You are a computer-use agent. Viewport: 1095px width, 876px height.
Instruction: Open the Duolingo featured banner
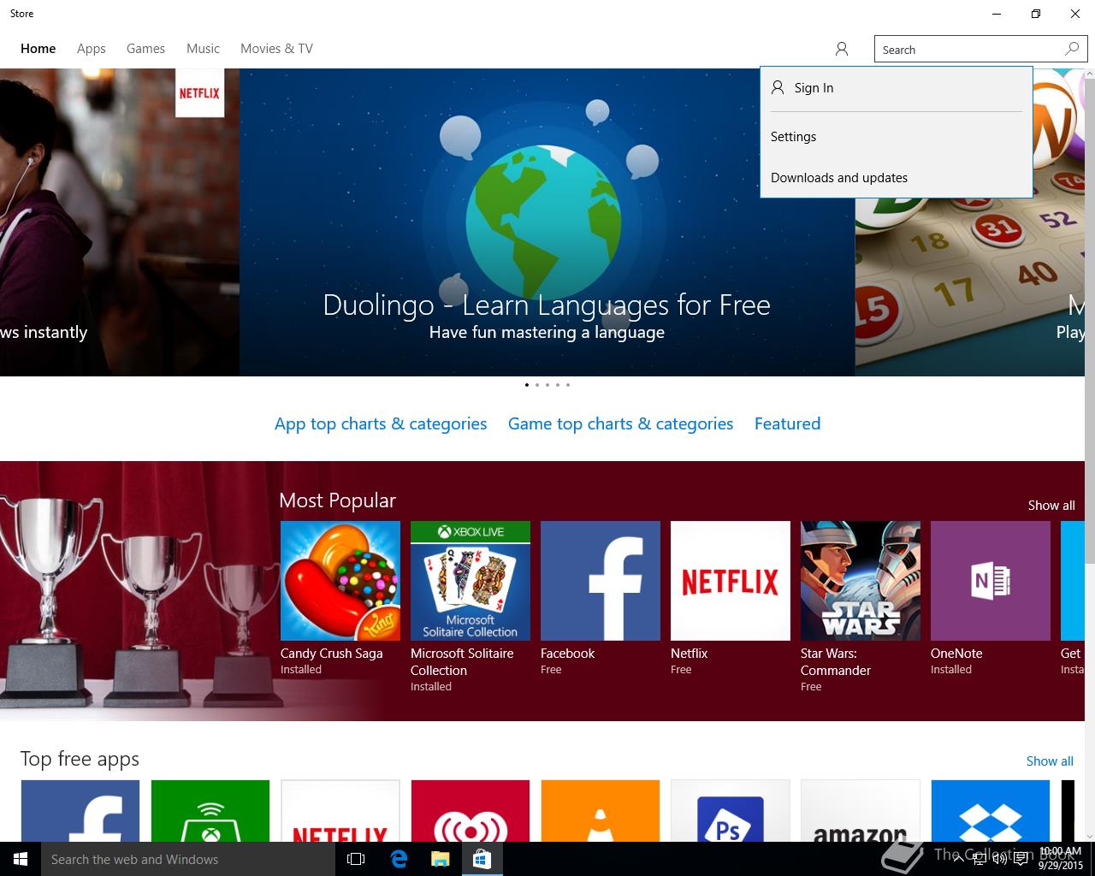pyautogui.click(x=547, y=222)
